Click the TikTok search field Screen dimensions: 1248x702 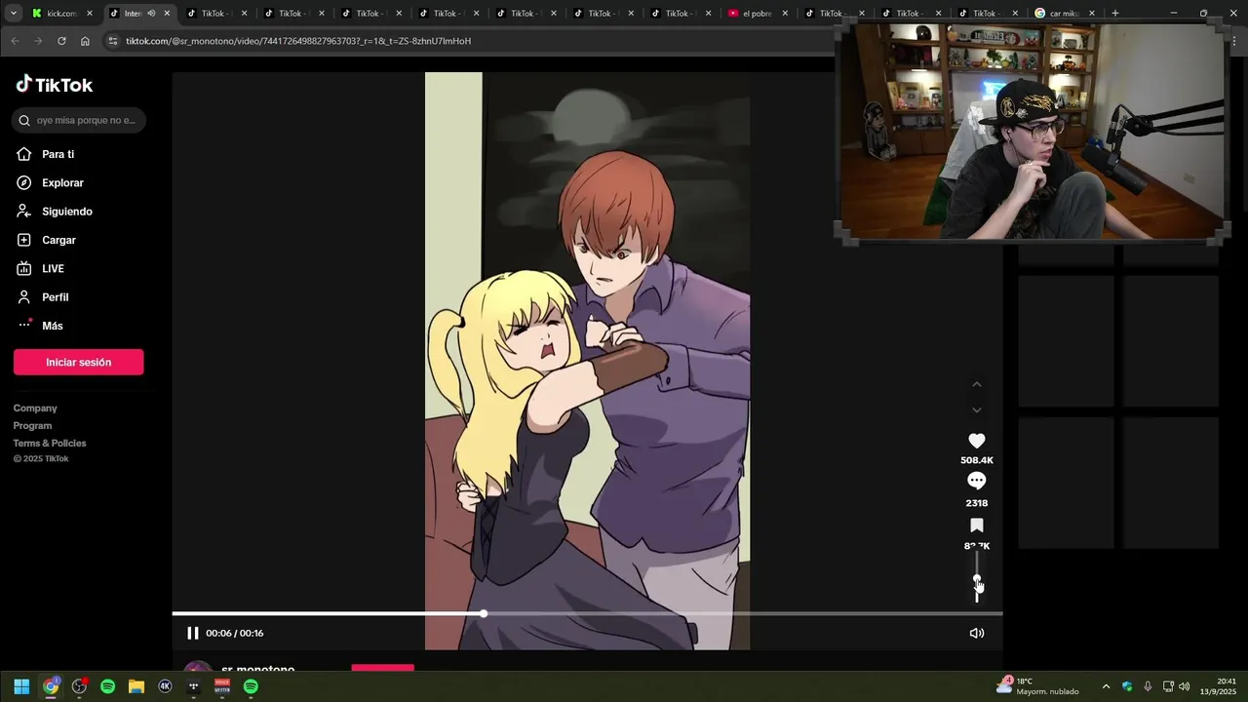(79, 120)
